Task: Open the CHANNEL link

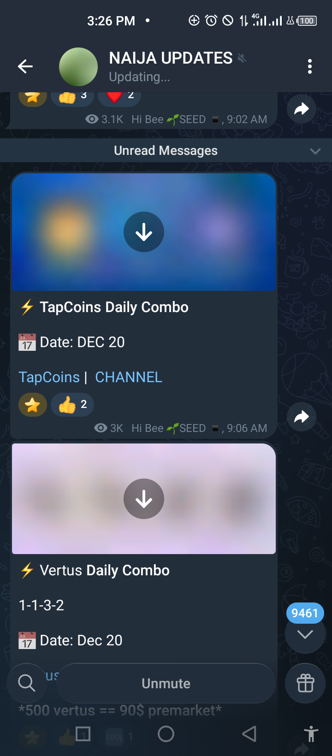Action: click(129, 377)
